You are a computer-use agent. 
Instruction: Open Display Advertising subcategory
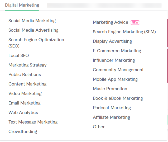pos(112,41)
